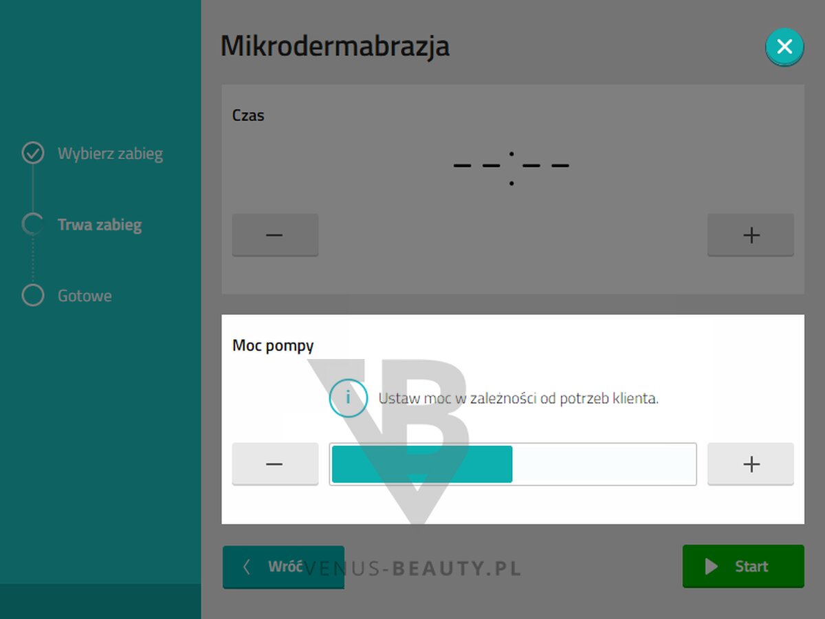Lower pump power with Moc pompy minus
The width and height of the screenshot is (825, 619).
[x=275, y=464]
